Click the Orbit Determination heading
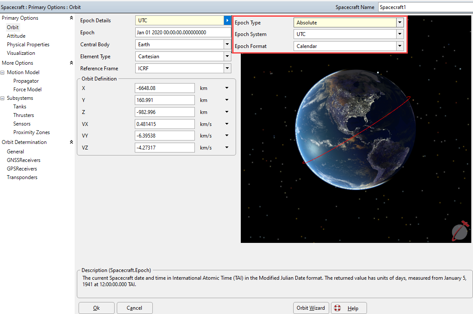 point(24,142)
